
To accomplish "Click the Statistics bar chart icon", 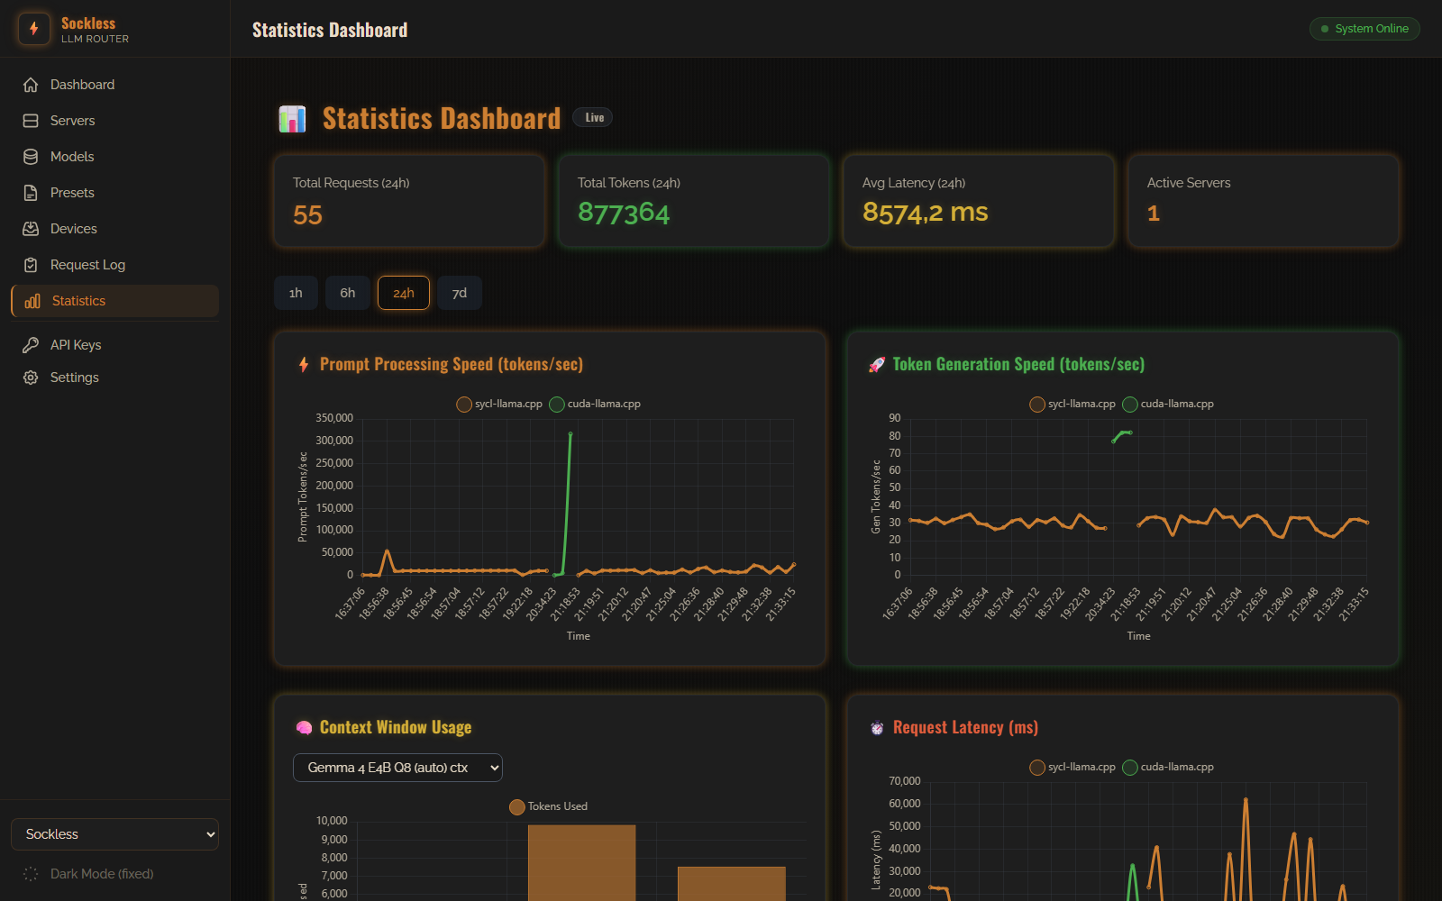I will (32, 301).
